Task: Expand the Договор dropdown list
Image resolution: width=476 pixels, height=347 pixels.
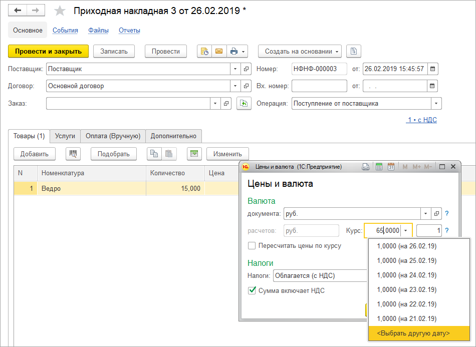Action: [x=235, y=86]
